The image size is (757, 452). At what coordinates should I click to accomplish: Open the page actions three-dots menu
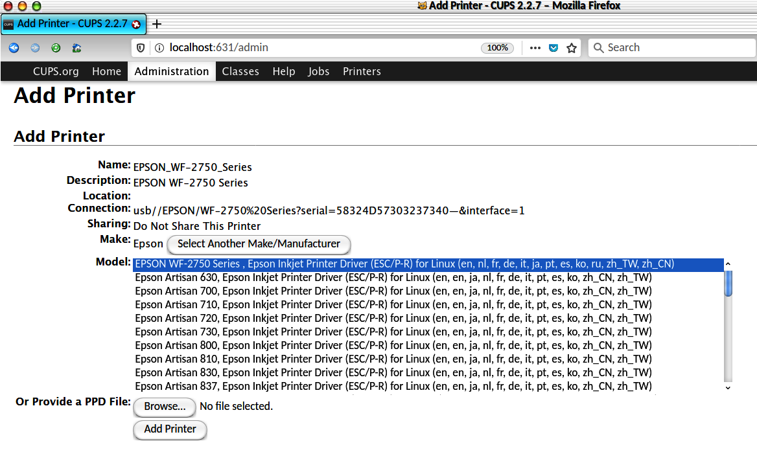pos(535,48)
